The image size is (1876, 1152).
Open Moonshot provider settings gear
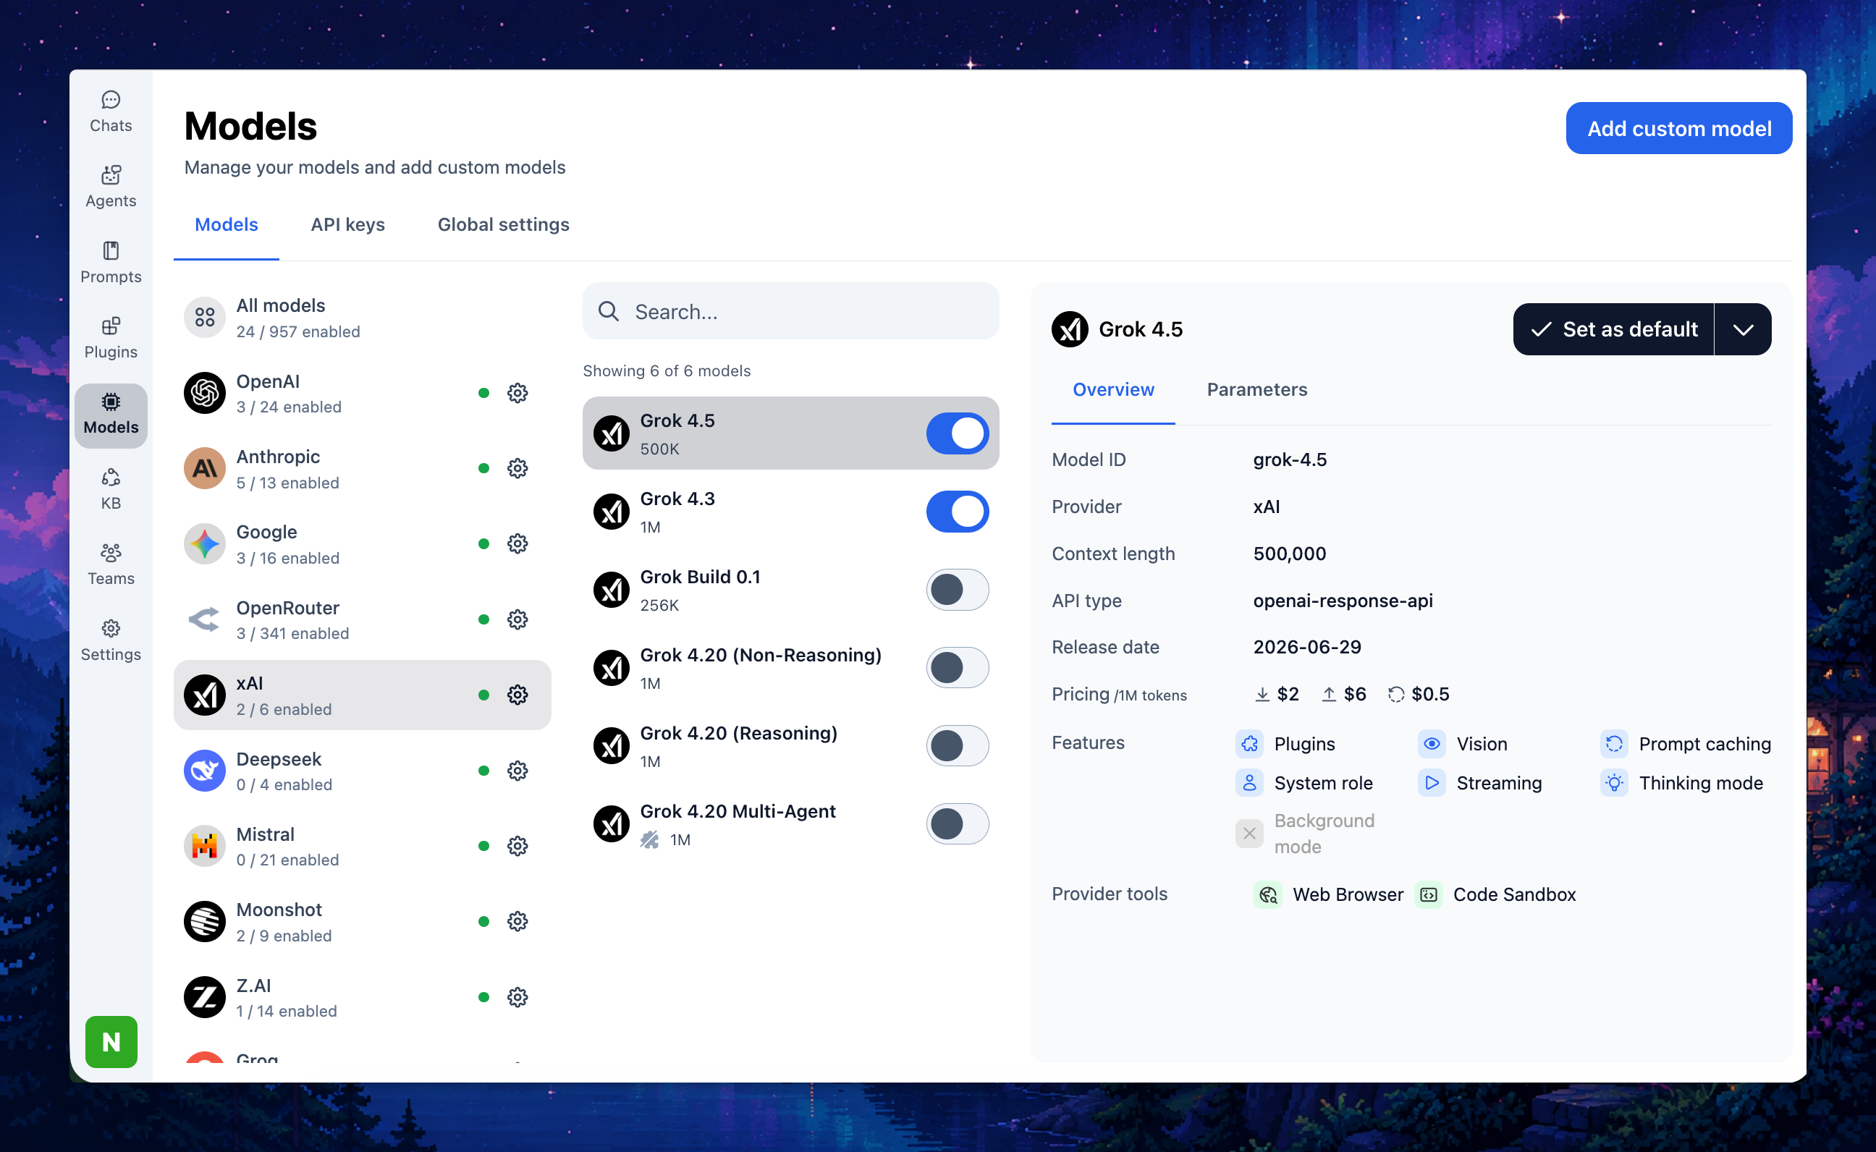point(517,922)
